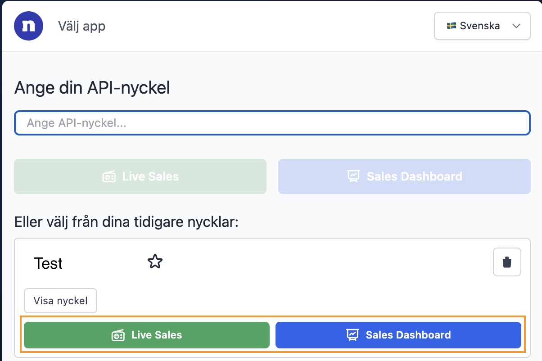The height and width of the screenshot is (361, 542).
Task: Open Sales Dashboard for the Test key
Action: click(398, 335)
